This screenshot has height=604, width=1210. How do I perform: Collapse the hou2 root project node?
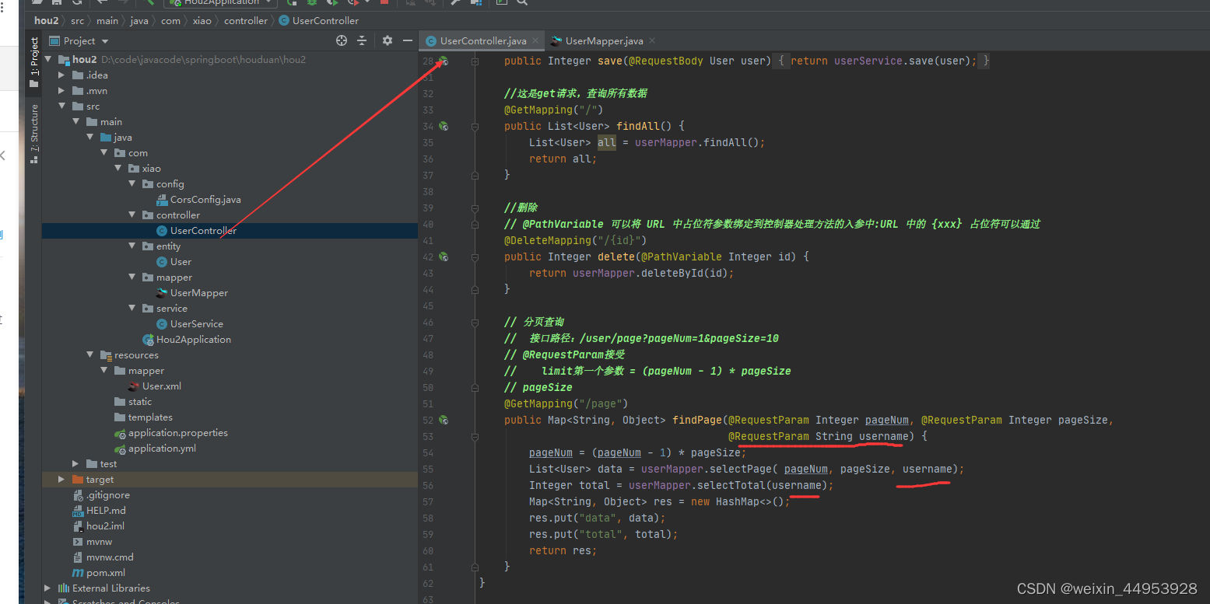coord(48,60)
